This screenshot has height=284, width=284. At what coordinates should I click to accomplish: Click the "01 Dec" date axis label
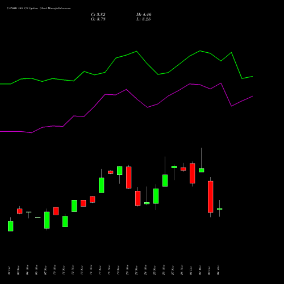191,270
